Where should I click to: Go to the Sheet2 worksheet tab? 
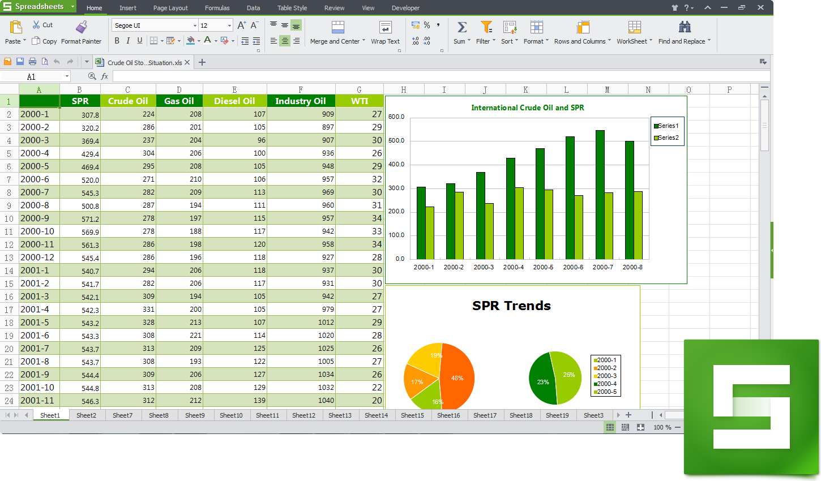(x=86, y=415)
